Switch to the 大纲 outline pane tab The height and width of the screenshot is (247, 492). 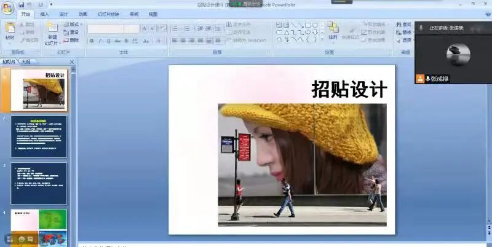point(27,61)
